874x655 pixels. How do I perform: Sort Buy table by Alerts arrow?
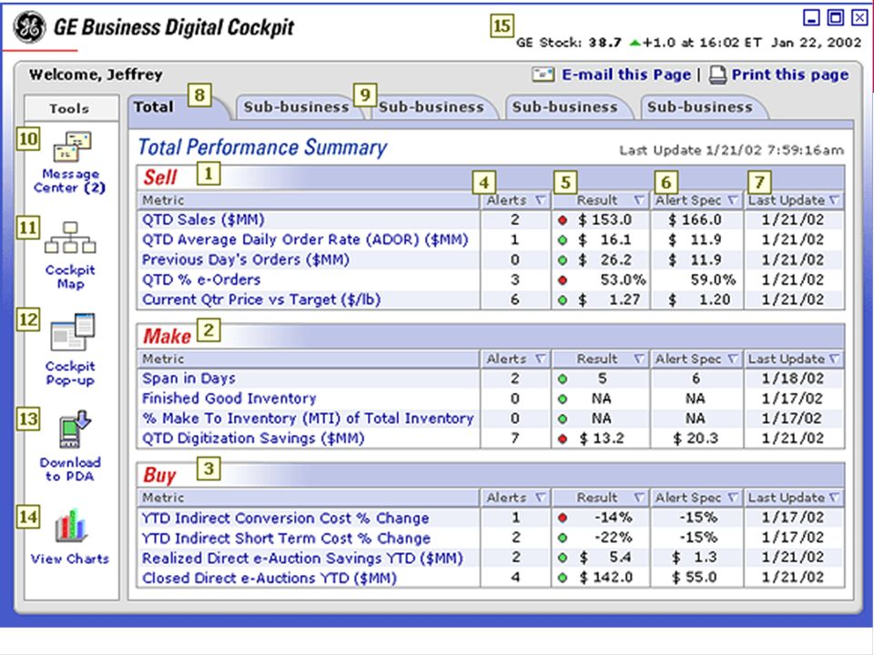pos(540,498)
